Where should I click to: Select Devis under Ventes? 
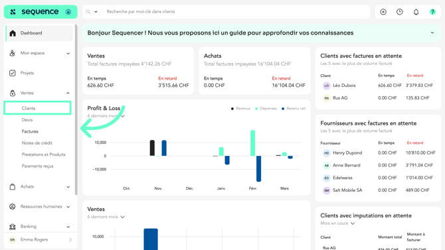click(x=27, y=120)
